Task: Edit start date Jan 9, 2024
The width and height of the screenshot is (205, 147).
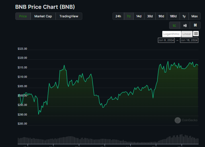Action: (x=166, y=40)
